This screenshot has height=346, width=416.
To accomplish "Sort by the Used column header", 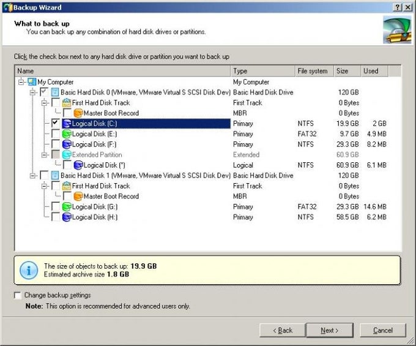I will point(374,71).
